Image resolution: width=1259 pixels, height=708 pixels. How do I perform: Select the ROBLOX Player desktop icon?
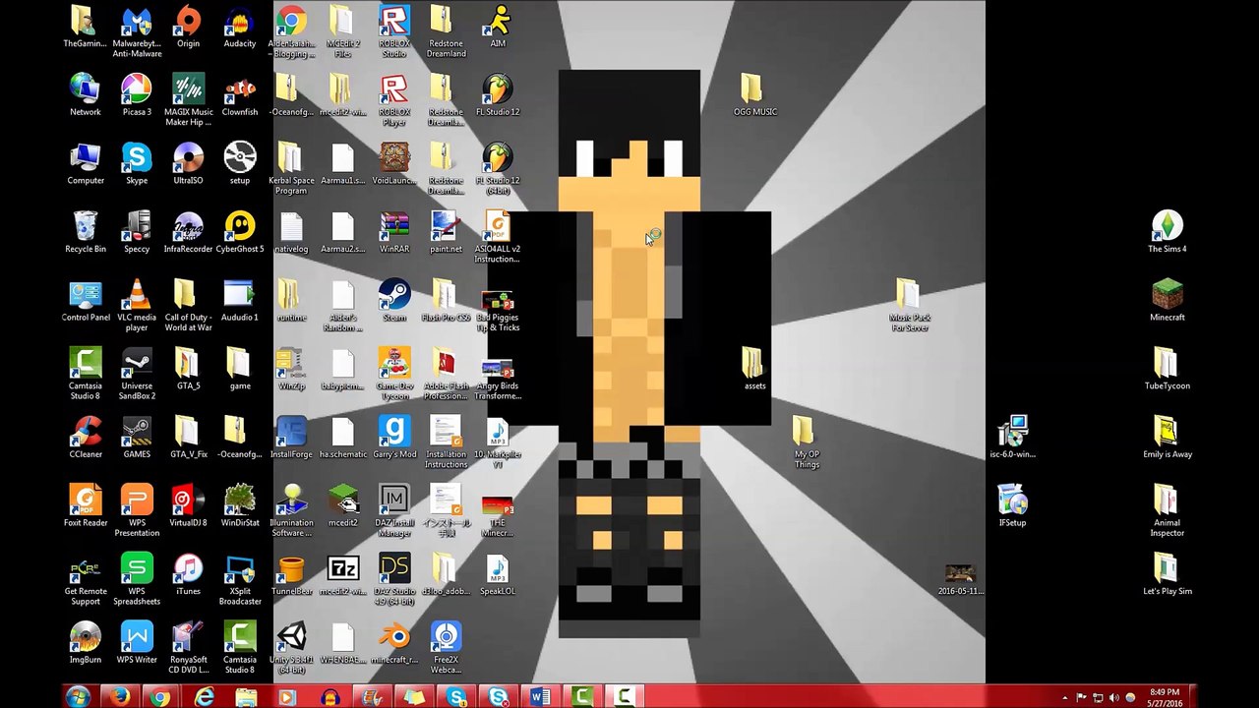394,100
